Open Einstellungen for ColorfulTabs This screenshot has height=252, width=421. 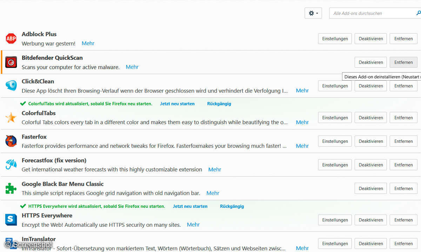tap(335, 118)
